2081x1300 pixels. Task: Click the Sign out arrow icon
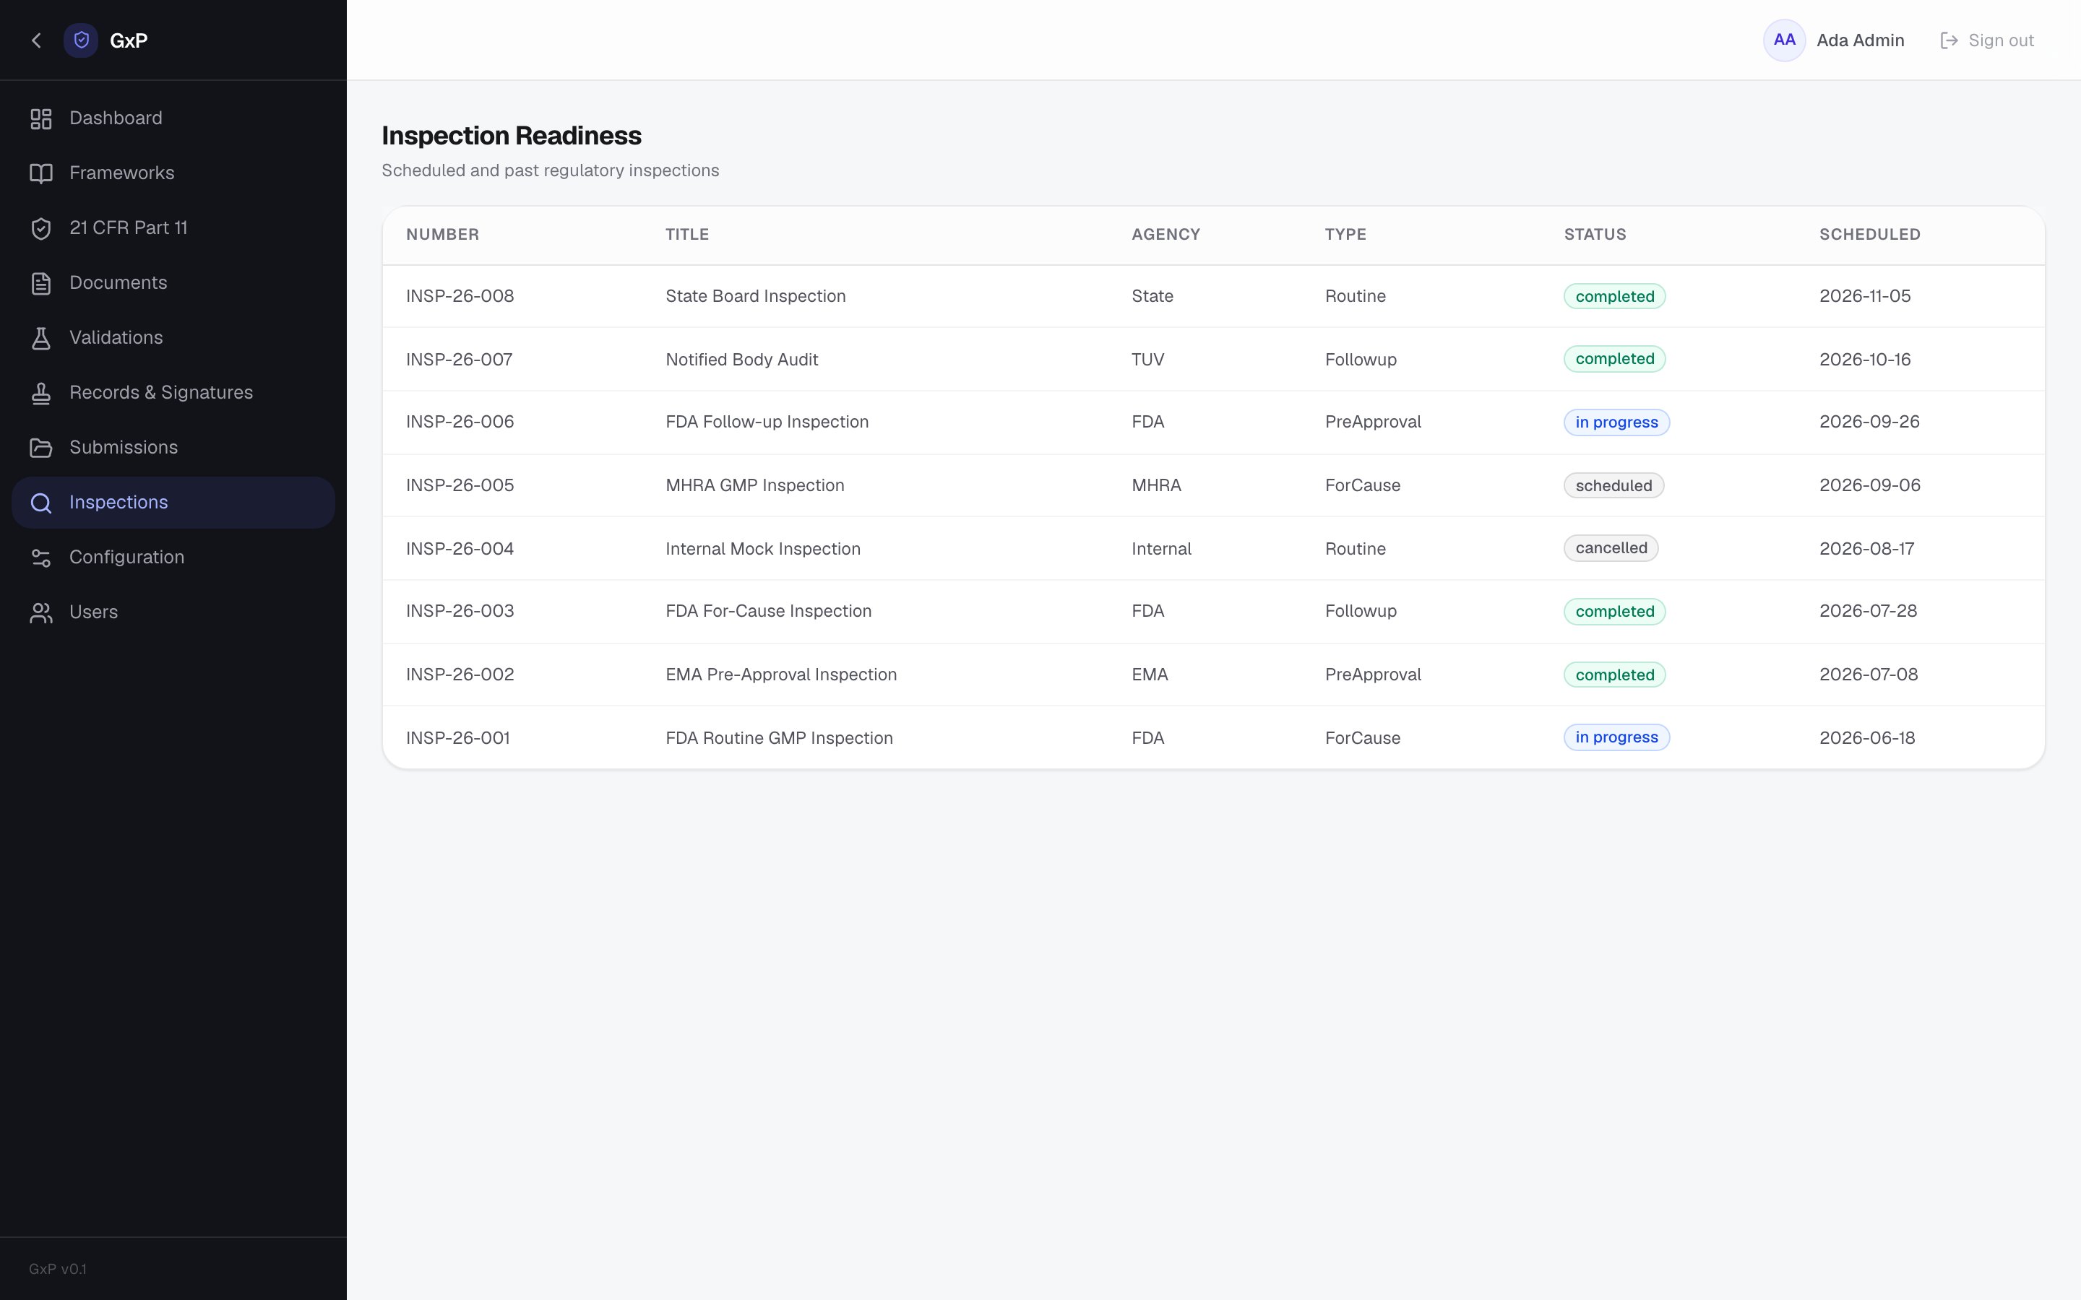pyautogui.click(x=1949, y=40)
